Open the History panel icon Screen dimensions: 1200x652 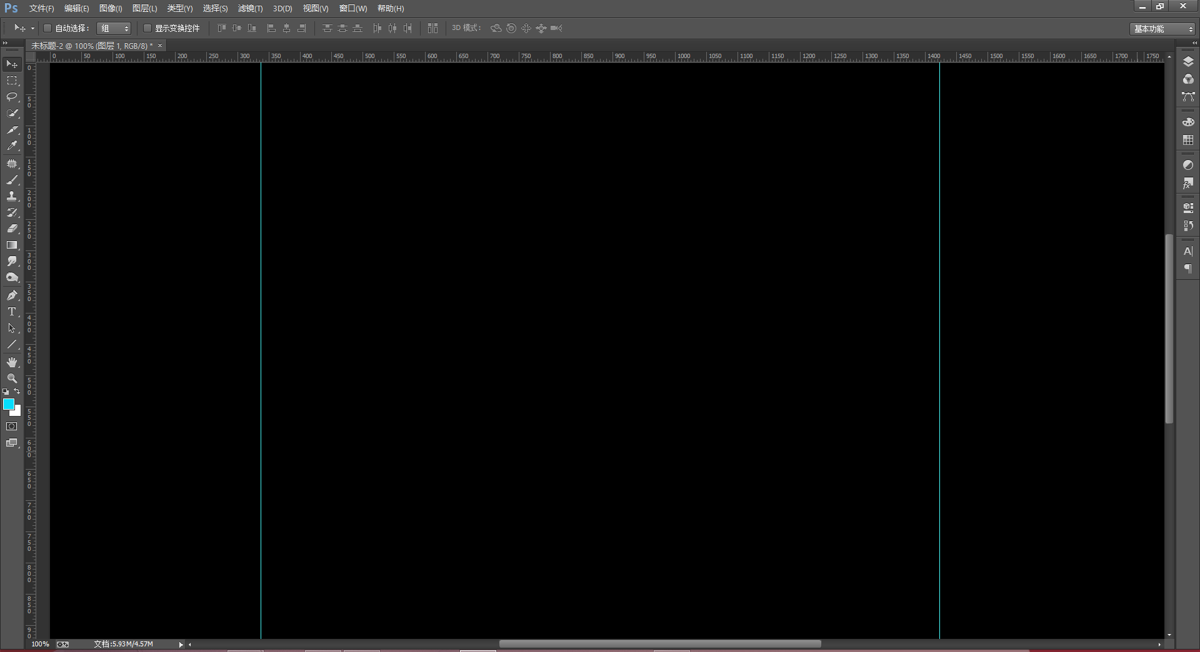1188,225
